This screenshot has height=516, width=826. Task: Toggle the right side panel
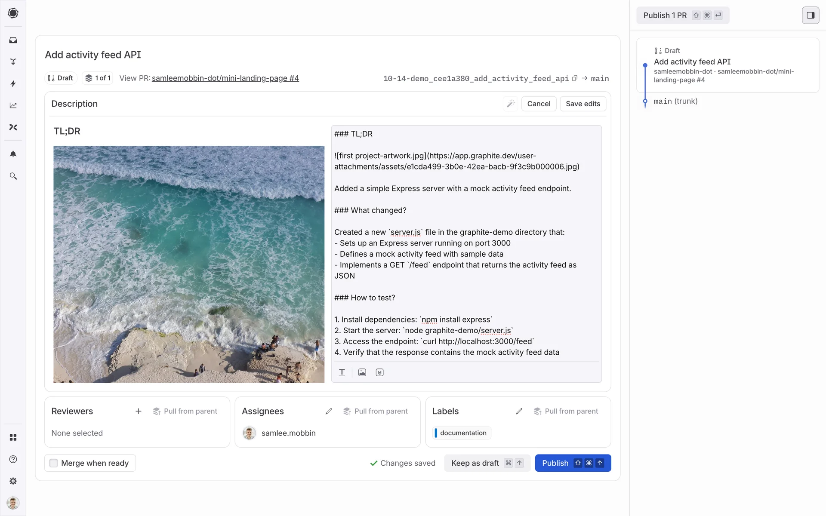pos(810,15)
